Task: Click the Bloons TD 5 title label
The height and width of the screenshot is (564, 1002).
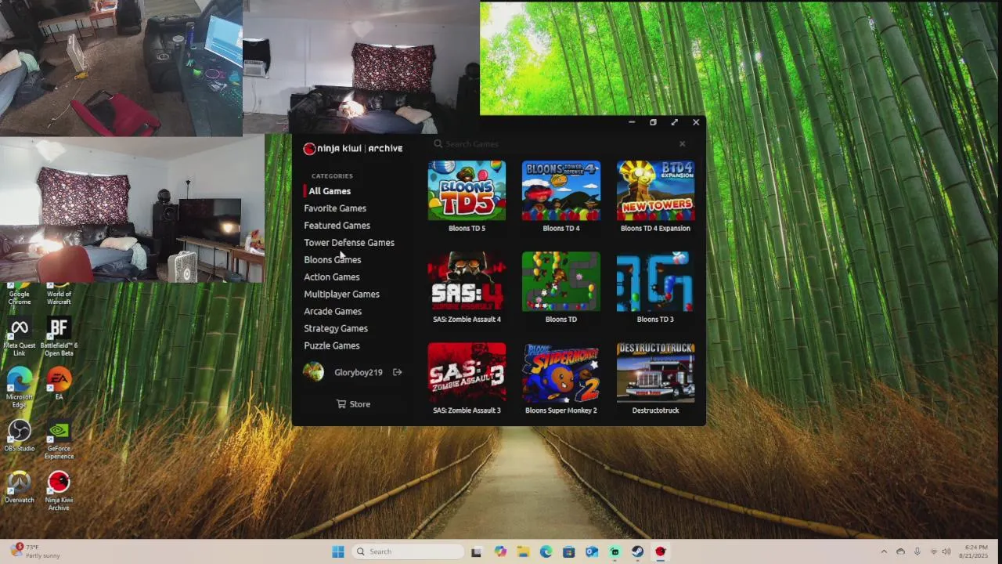Action: (x=467, y=229)
